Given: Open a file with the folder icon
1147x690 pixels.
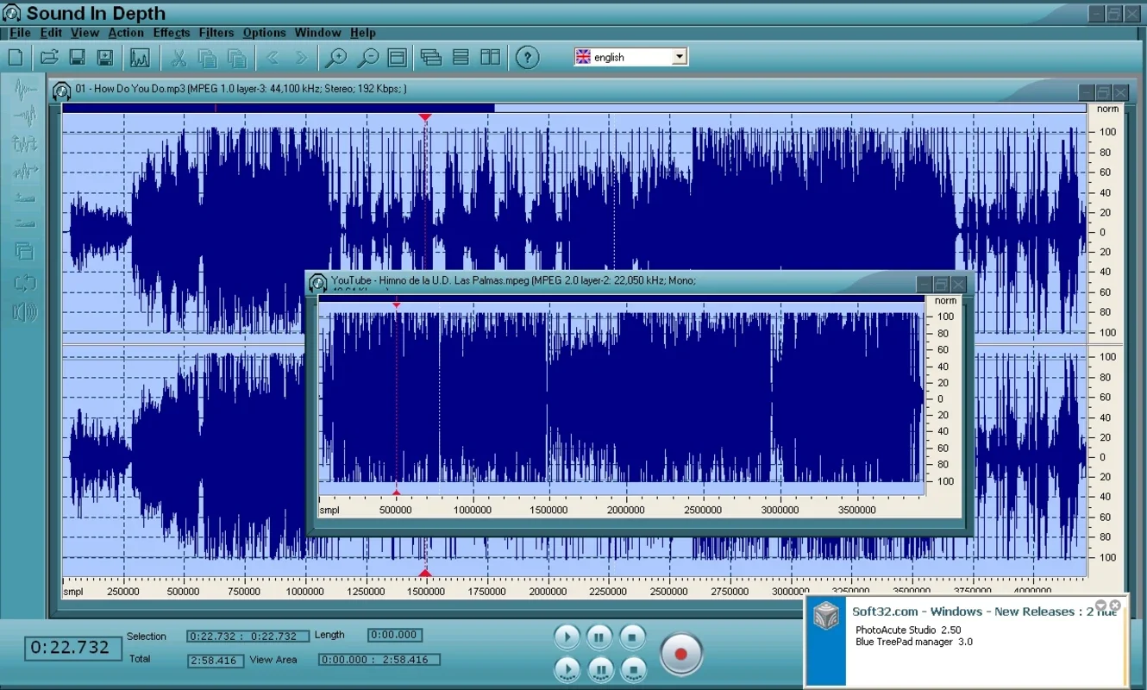Looking at the screenshot, I should [49, 58].
